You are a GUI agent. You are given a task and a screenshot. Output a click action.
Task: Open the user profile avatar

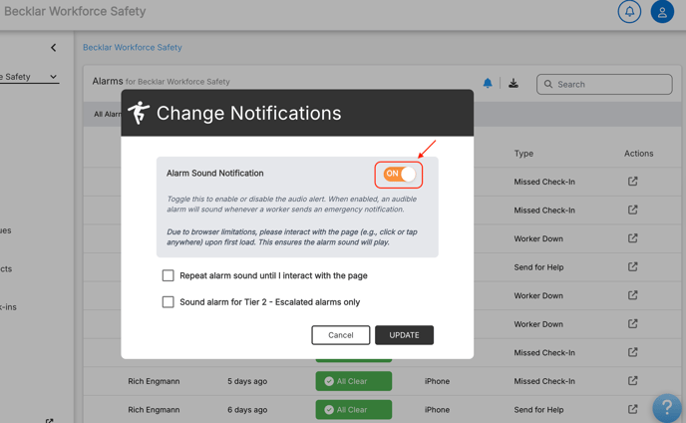[662, 12]
